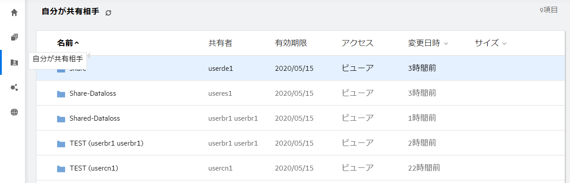
Task: Click the 共有者 column header
Action: coord(220,43)
